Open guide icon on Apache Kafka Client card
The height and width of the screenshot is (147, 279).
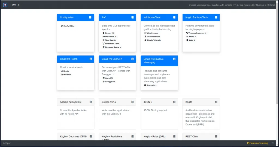point(90,102)
